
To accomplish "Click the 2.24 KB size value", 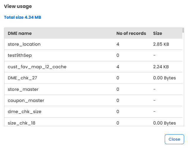I will point(161,67).
